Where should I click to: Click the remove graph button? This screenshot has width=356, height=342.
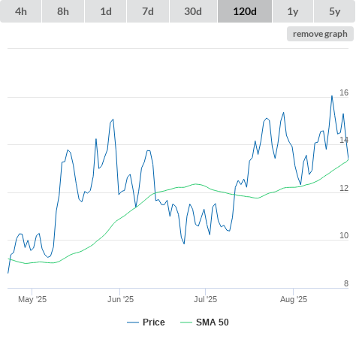click(320, 34)
